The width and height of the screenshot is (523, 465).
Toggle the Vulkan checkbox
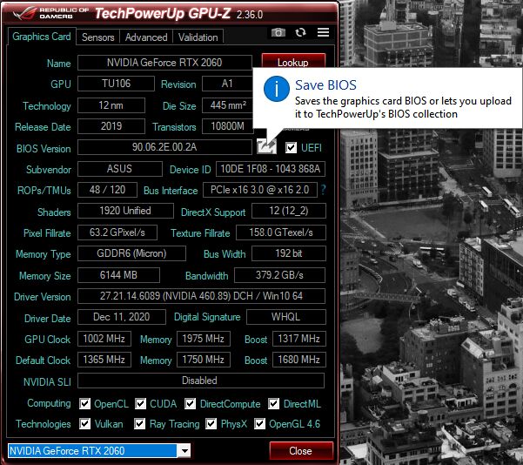pos(84,424)
